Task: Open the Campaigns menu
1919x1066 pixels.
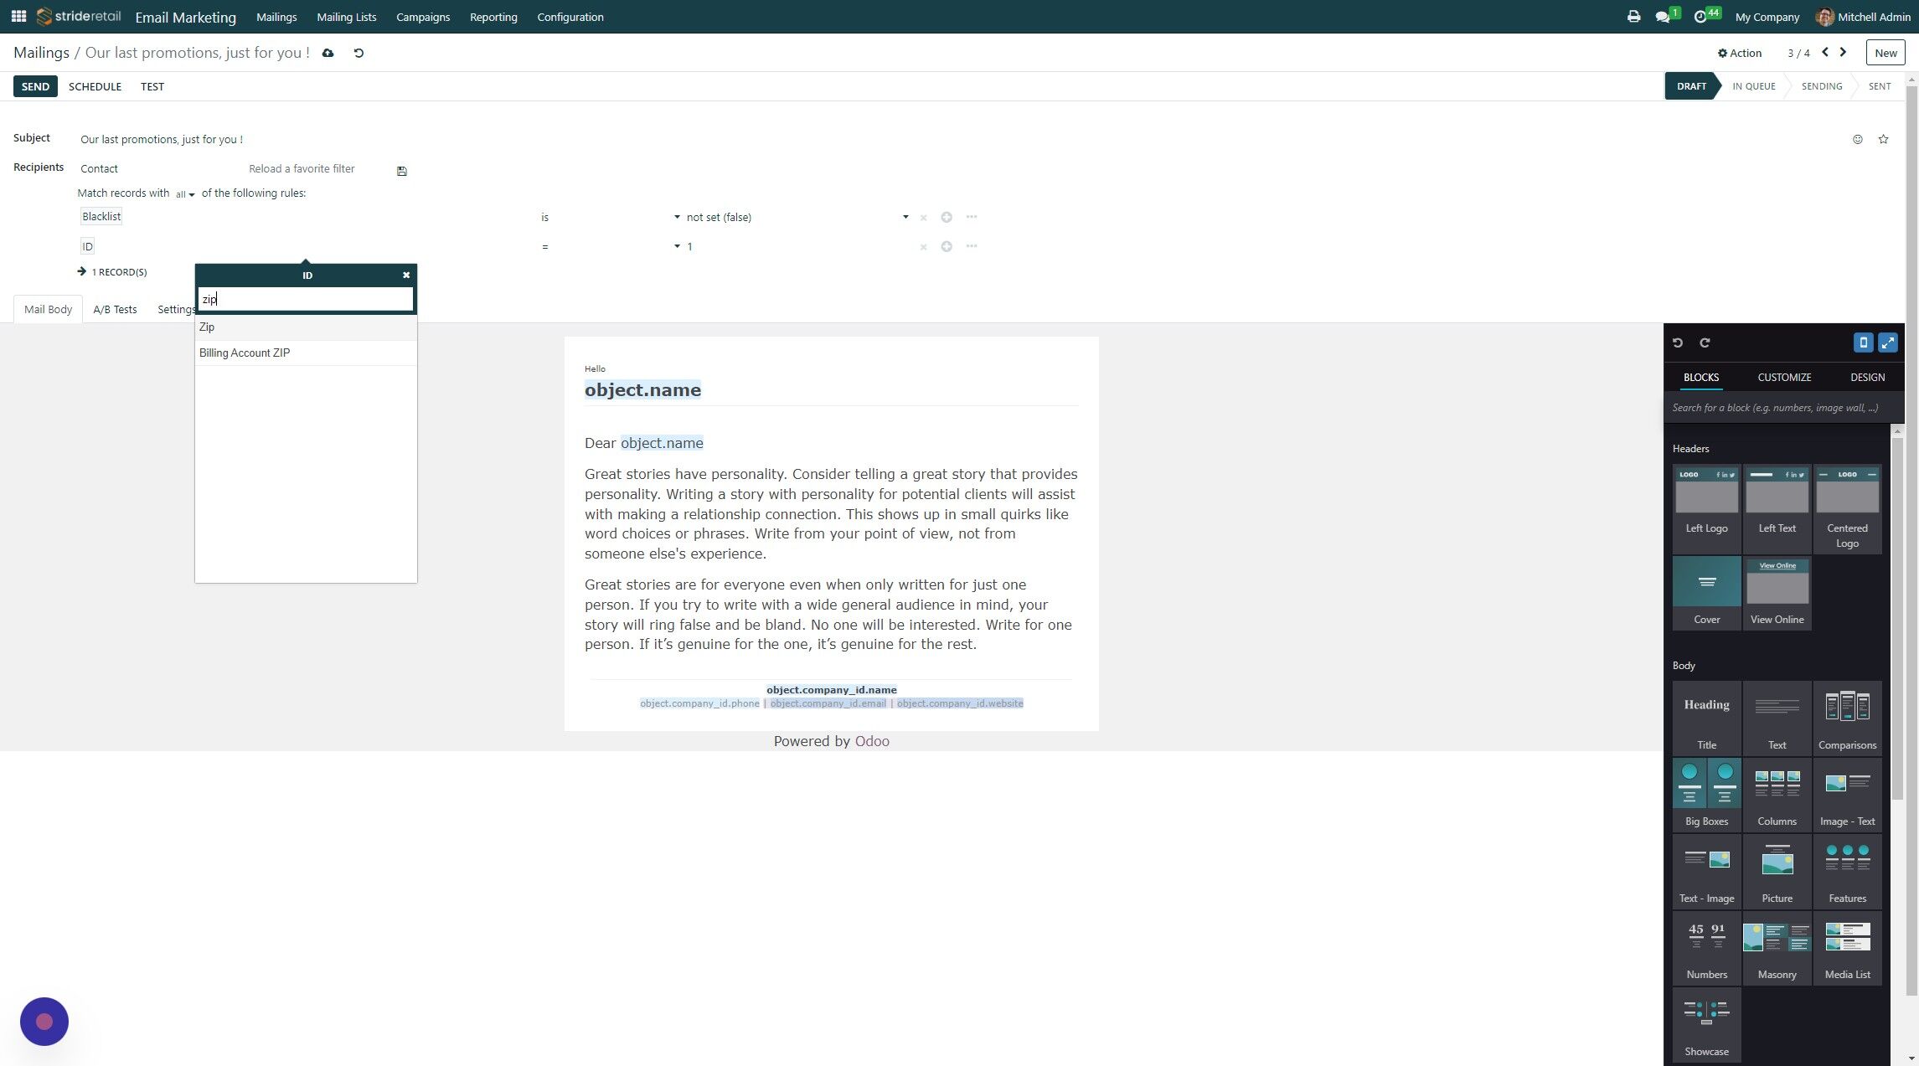Action: pos(423,17)
